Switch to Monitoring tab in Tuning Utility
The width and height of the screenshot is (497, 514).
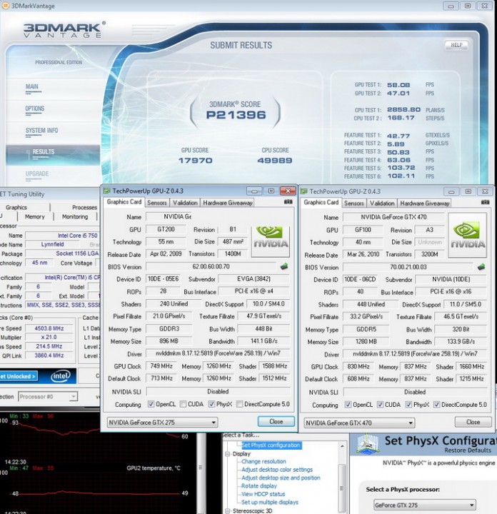pos(75,217)
